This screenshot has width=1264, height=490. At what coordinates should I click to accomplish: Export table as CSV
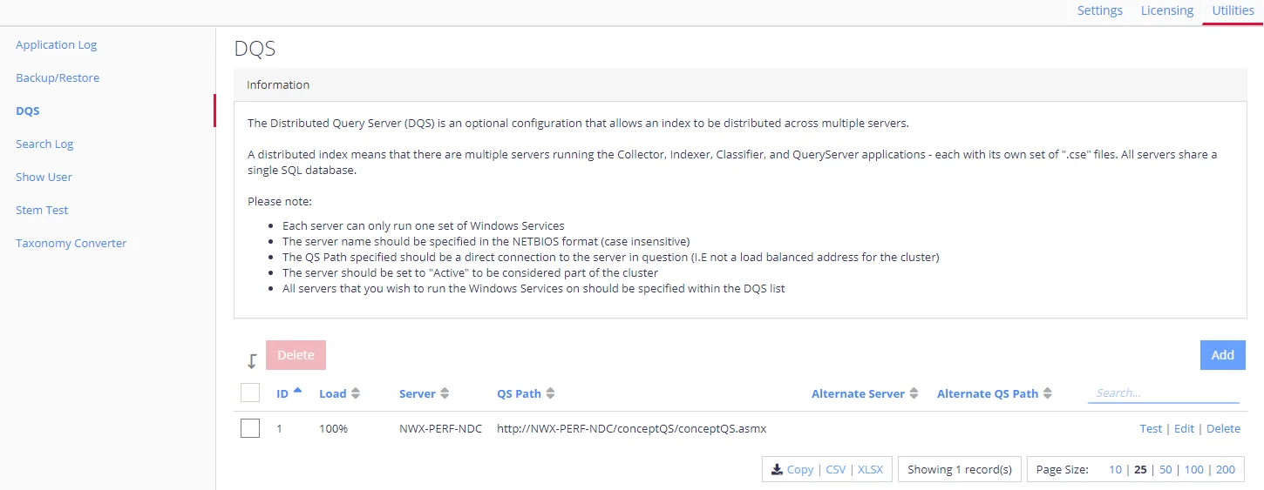point(836,469)
